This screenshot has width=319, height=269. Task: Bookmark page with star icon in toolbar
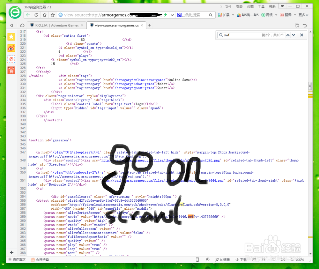[x=53, y=15]
